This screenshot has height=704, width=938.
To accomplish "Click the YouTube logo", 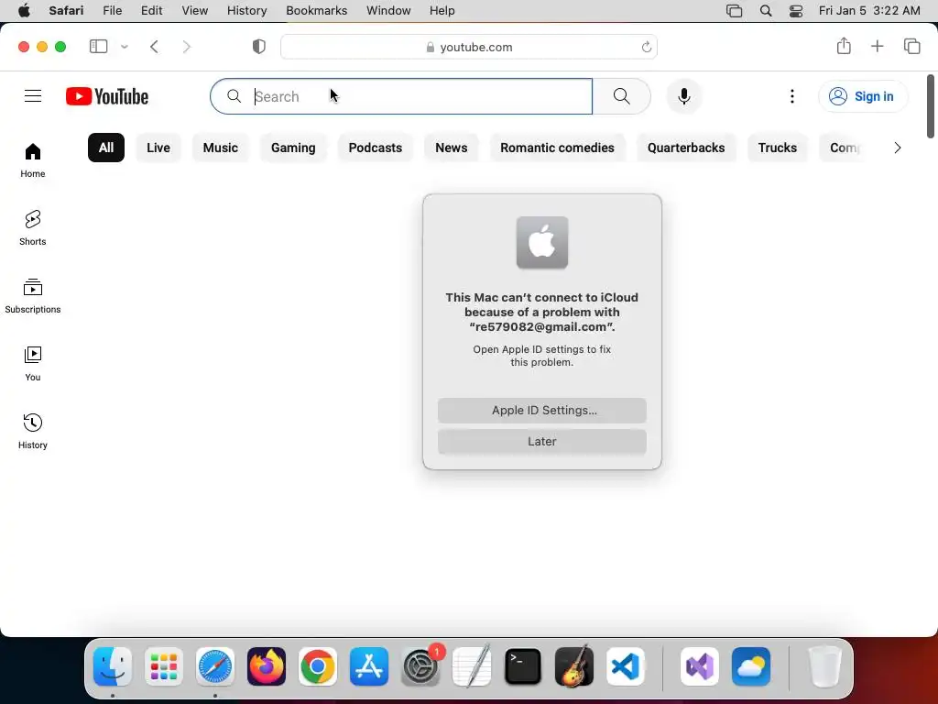I will point(107,96).
